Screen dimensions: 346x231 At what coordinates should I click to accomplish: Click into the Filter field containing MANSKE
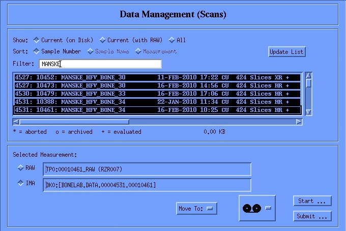tap(100, 64)
